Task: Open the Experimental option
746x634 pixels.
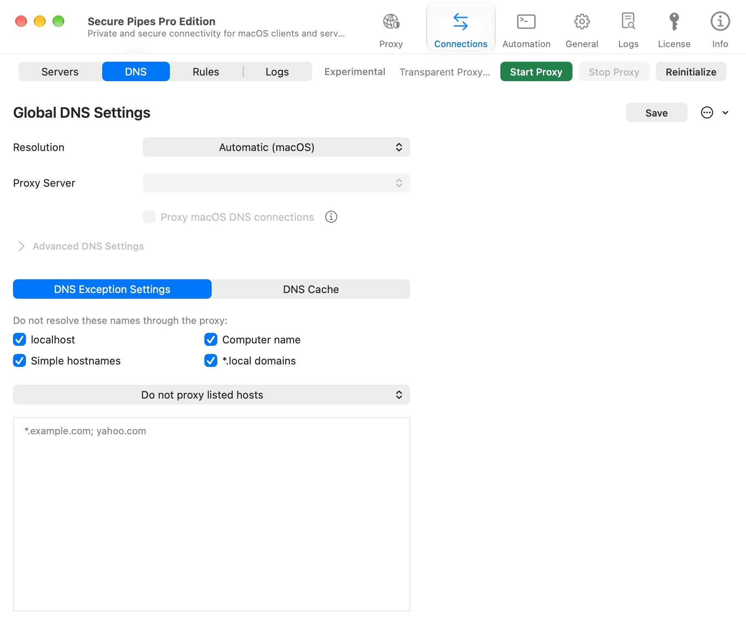Action: pyautogui.click(x=355, y=71)
